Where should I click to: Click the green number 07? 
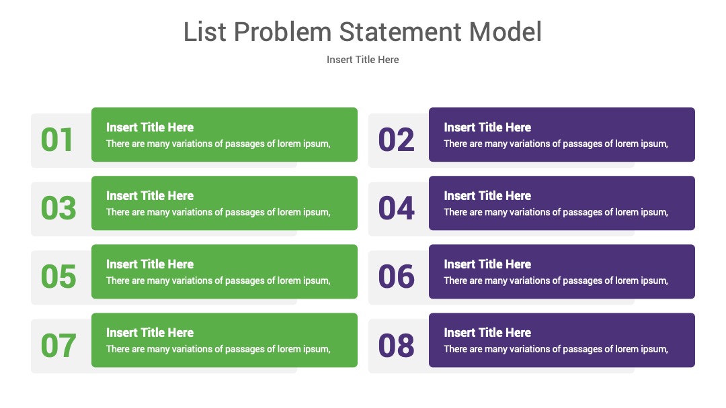click(58, 345)
